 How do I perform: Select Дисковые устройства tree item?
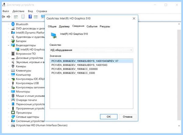(29, 58)
